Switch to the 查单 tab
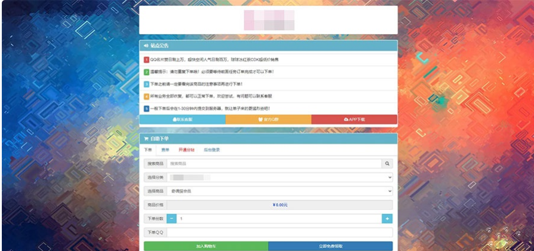This screenshot has width=534, height=251. point(165,150)
